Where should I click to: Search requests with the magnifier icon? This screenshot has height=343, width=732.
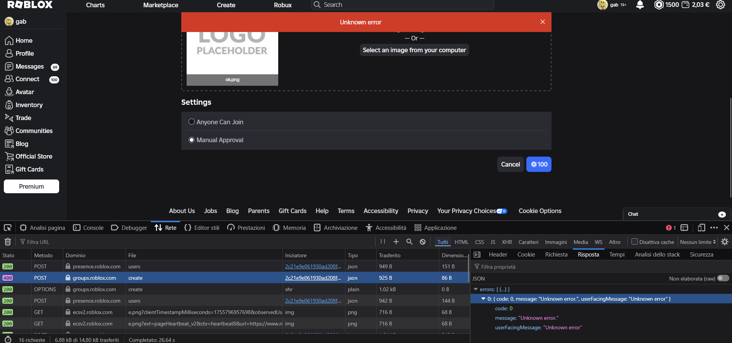(x=409, y=242)
